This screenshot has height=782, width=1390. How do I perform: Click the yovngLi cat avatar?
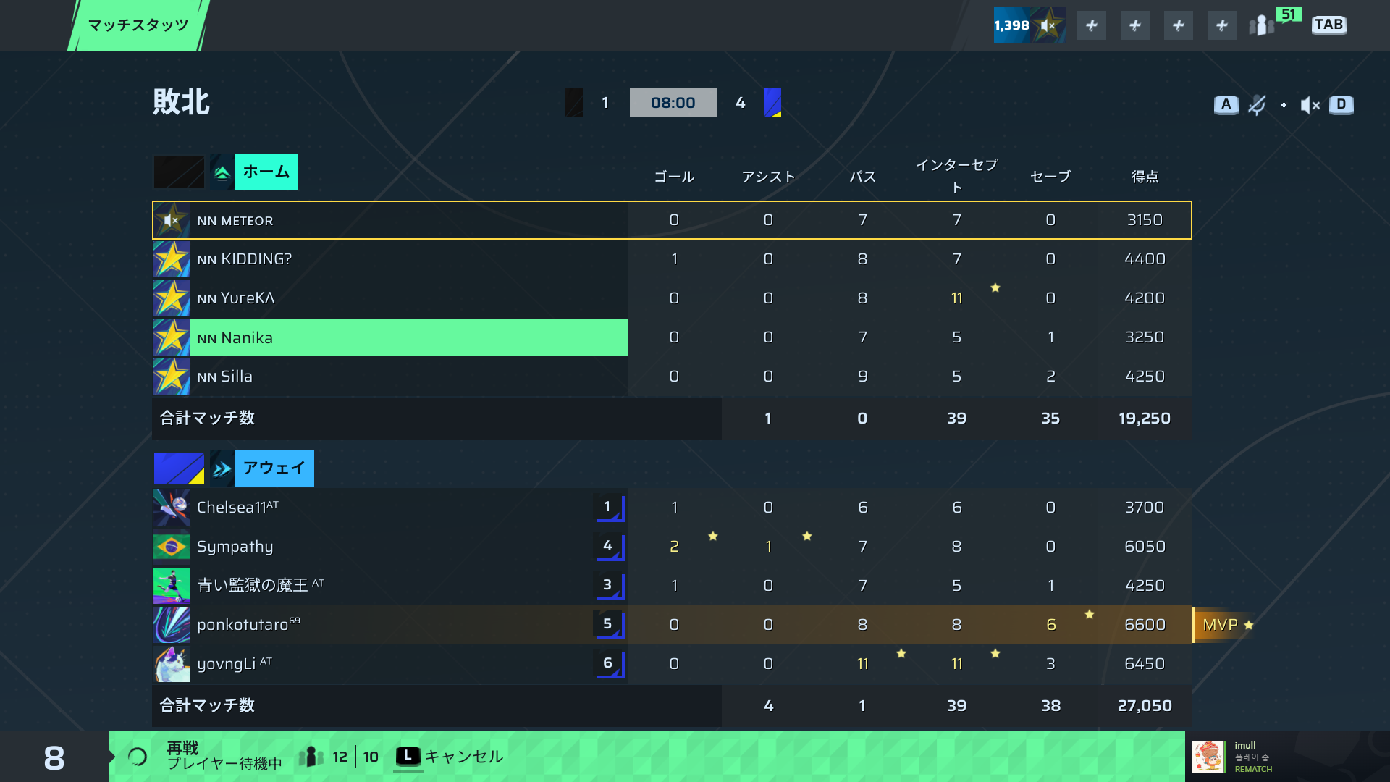(x=172, y=664)
